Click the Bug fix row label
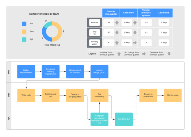The height and width of the screenshot is (137, 191). point(95,32)
